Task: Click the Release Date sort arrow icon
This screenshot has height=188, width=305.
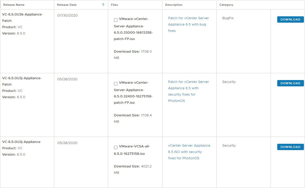Action: pos(103,5)
